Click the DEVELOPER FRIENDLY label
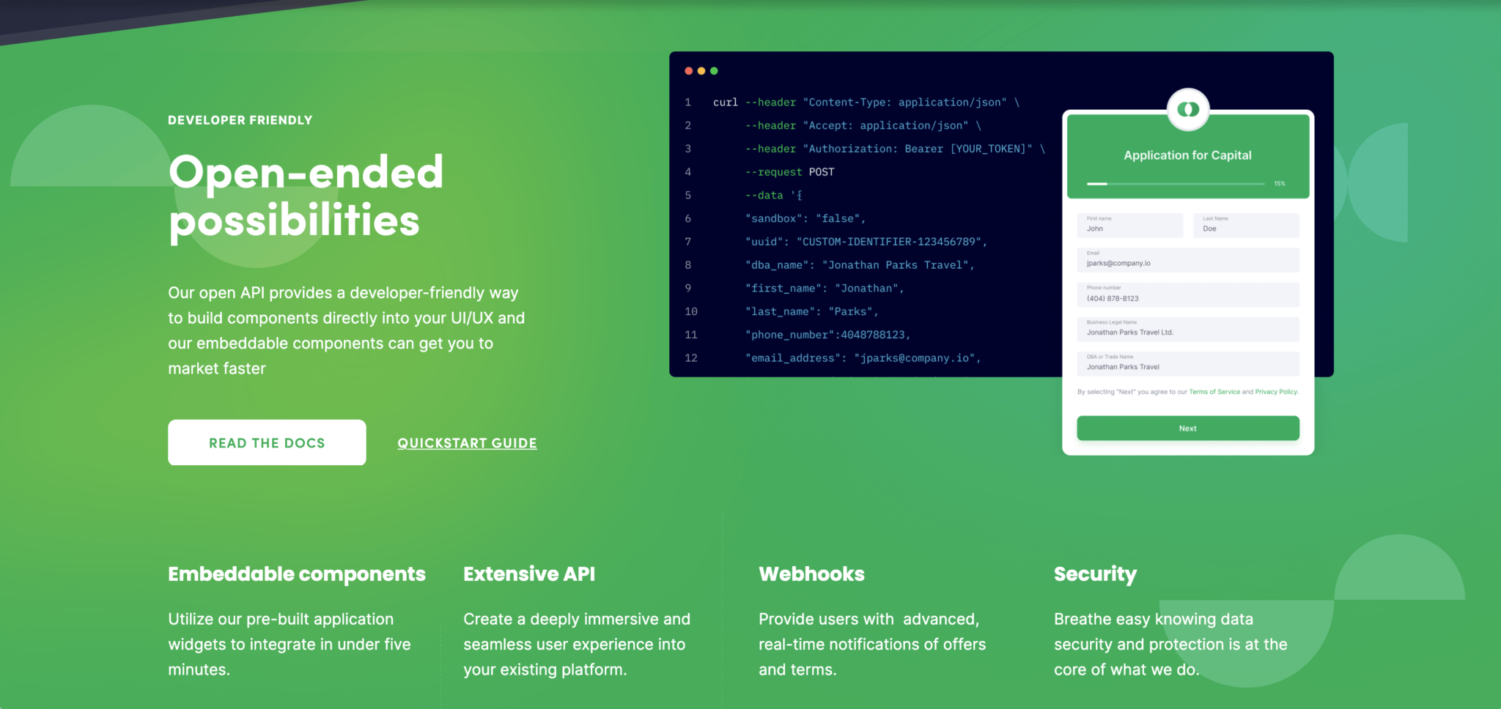Screen dimensions: 1501x709 240,120
